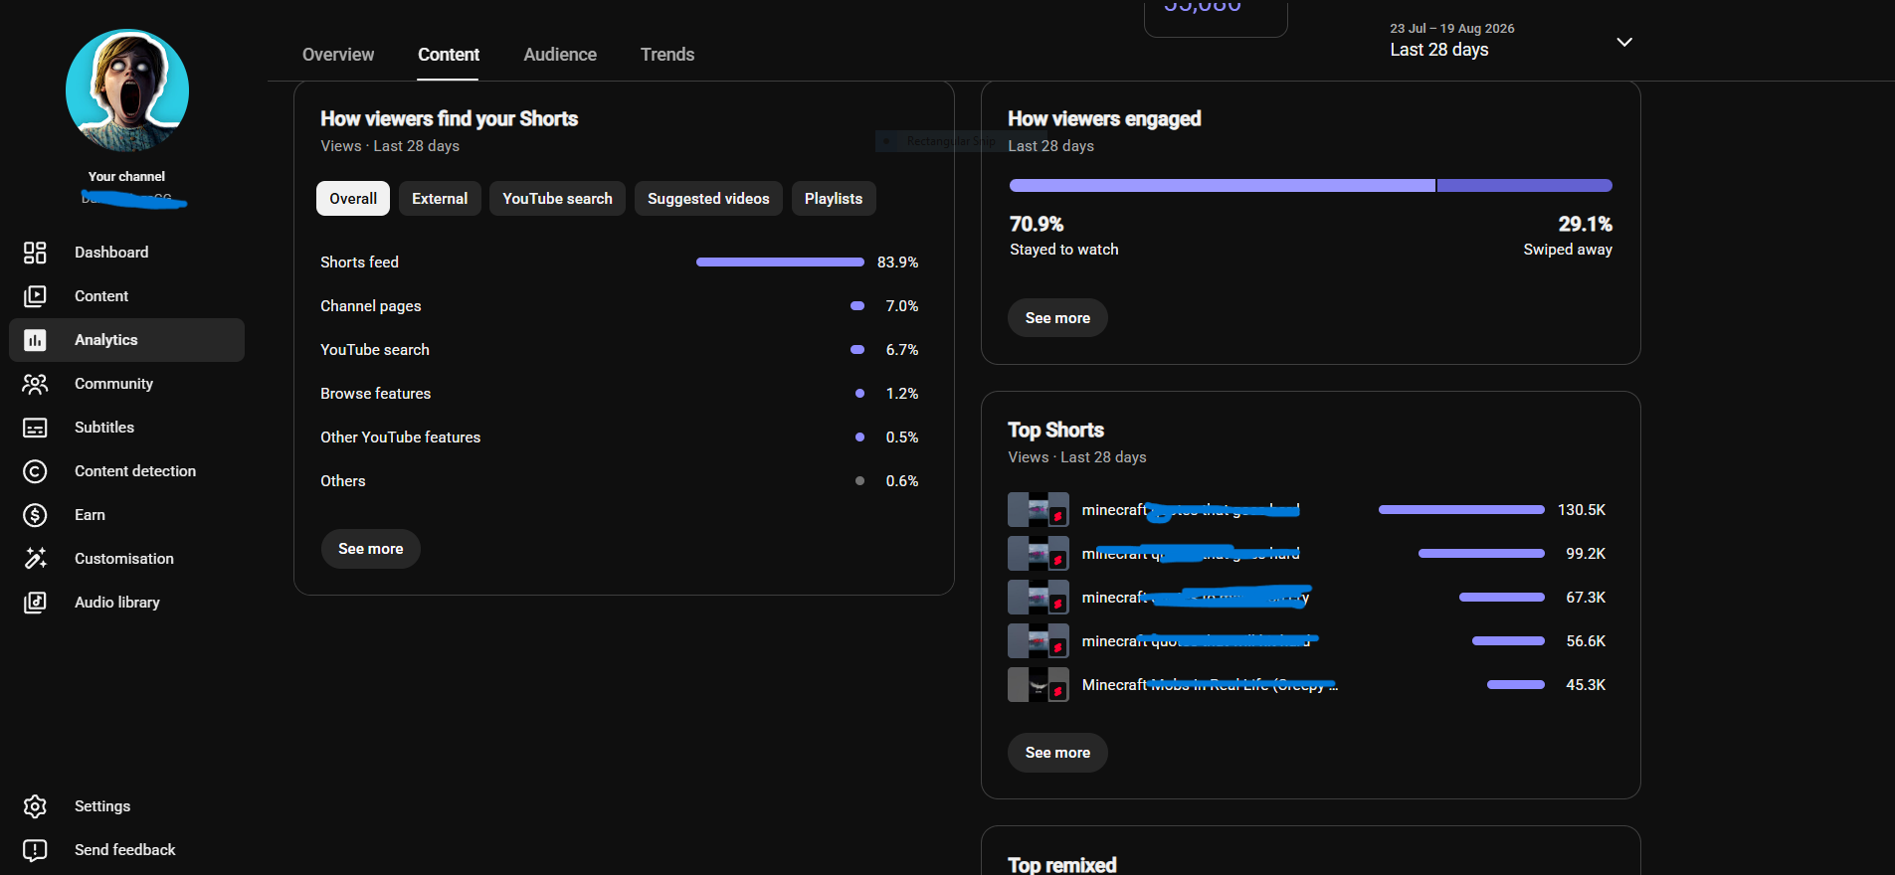Screen dimensions: 1895x875
Task: Click See more under How viewers engaged
Action: [1057, 318]
